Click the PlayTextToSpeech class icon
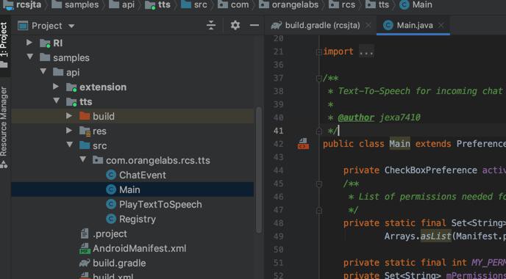This screenshot has width=506, height=279. pos(111,204)
